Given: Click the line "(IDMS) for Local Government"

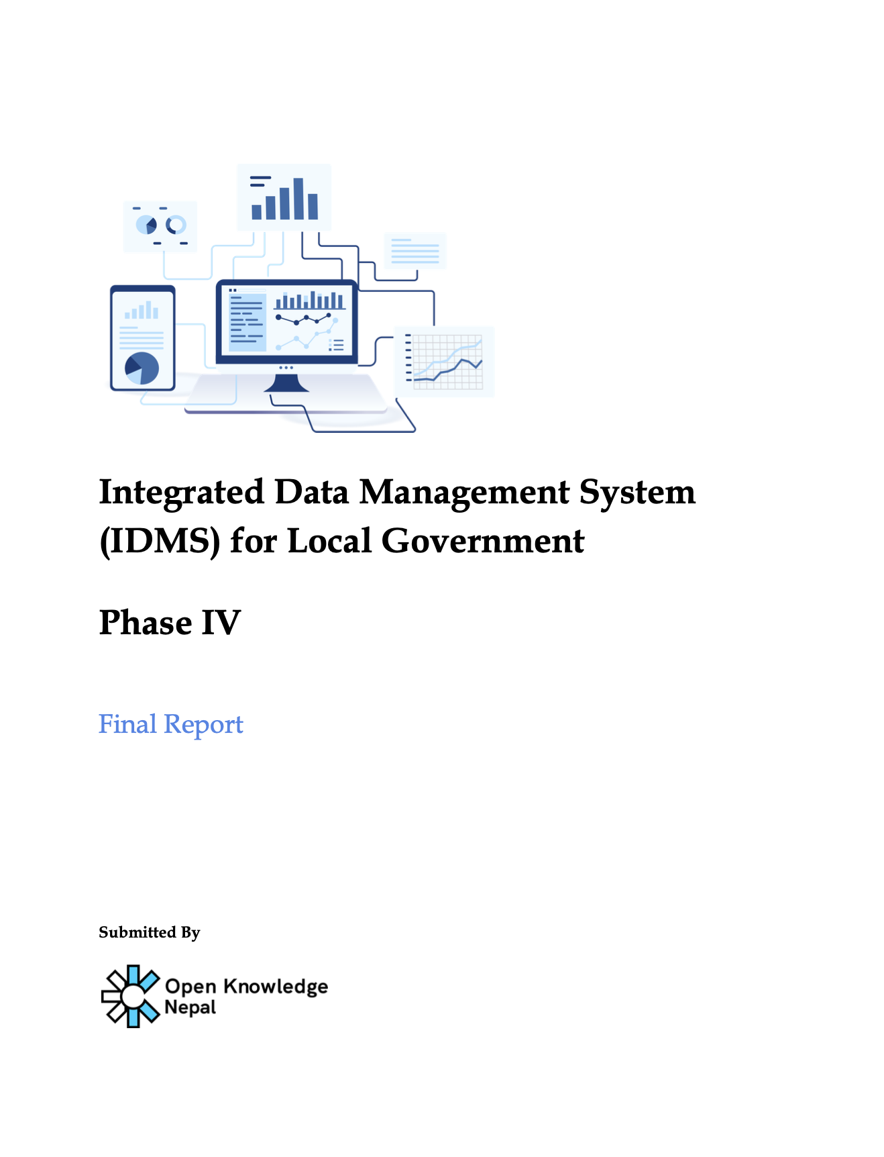Looking at the screenshot, I should pos(342,542).
